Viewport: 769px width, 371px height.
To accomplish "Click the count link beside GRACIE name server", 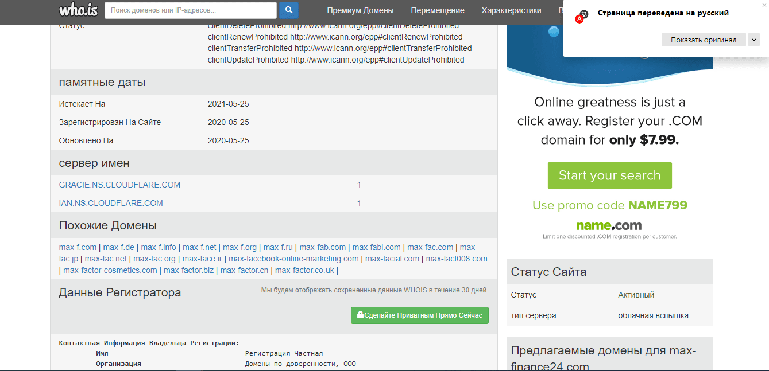I will 359,185.
